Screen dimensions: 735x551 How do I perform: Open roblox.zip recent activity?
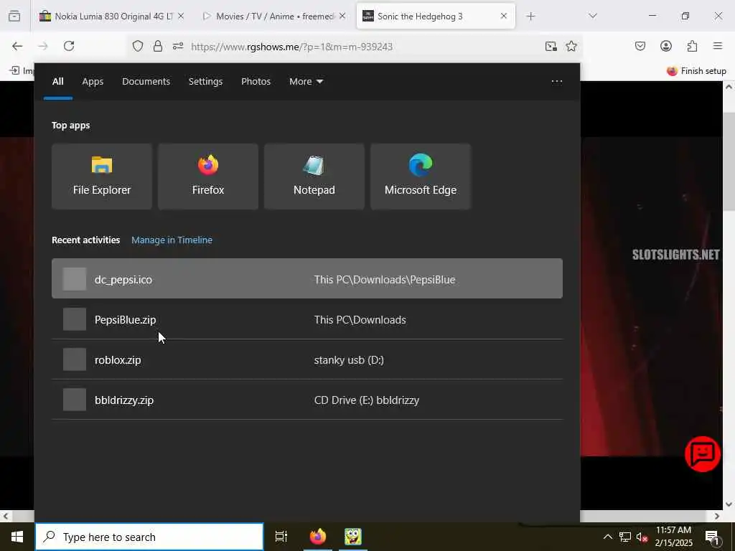tap(307, 360)
